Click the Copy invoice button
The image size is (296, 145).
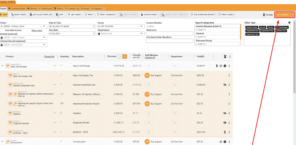tap(60, 15)
